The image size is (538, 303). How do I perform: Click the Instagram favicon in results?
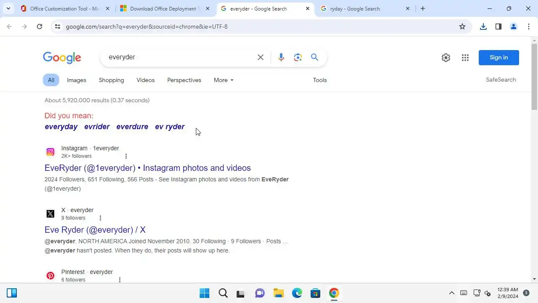[50, 152]
